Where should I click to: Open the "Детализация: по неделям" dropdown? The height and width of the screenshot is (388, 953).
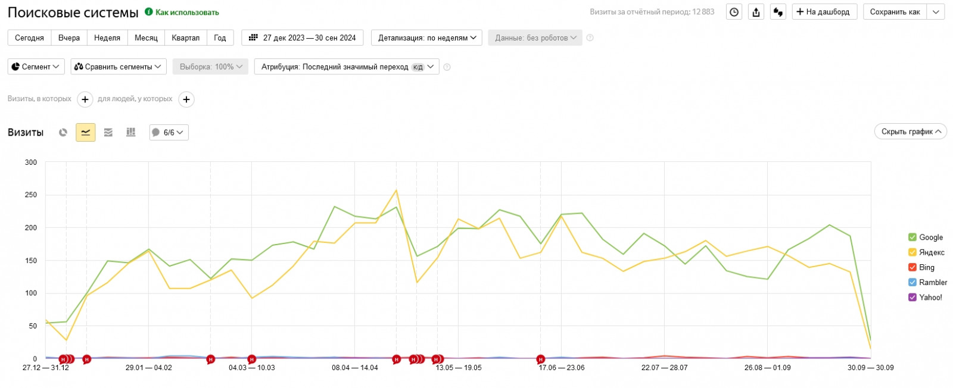click(427, 37)
